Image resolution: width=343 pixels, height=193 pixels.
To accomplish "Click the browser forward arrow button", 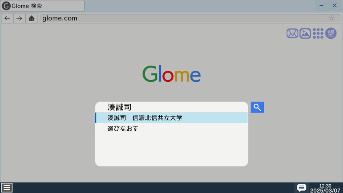I will (19, 18).
